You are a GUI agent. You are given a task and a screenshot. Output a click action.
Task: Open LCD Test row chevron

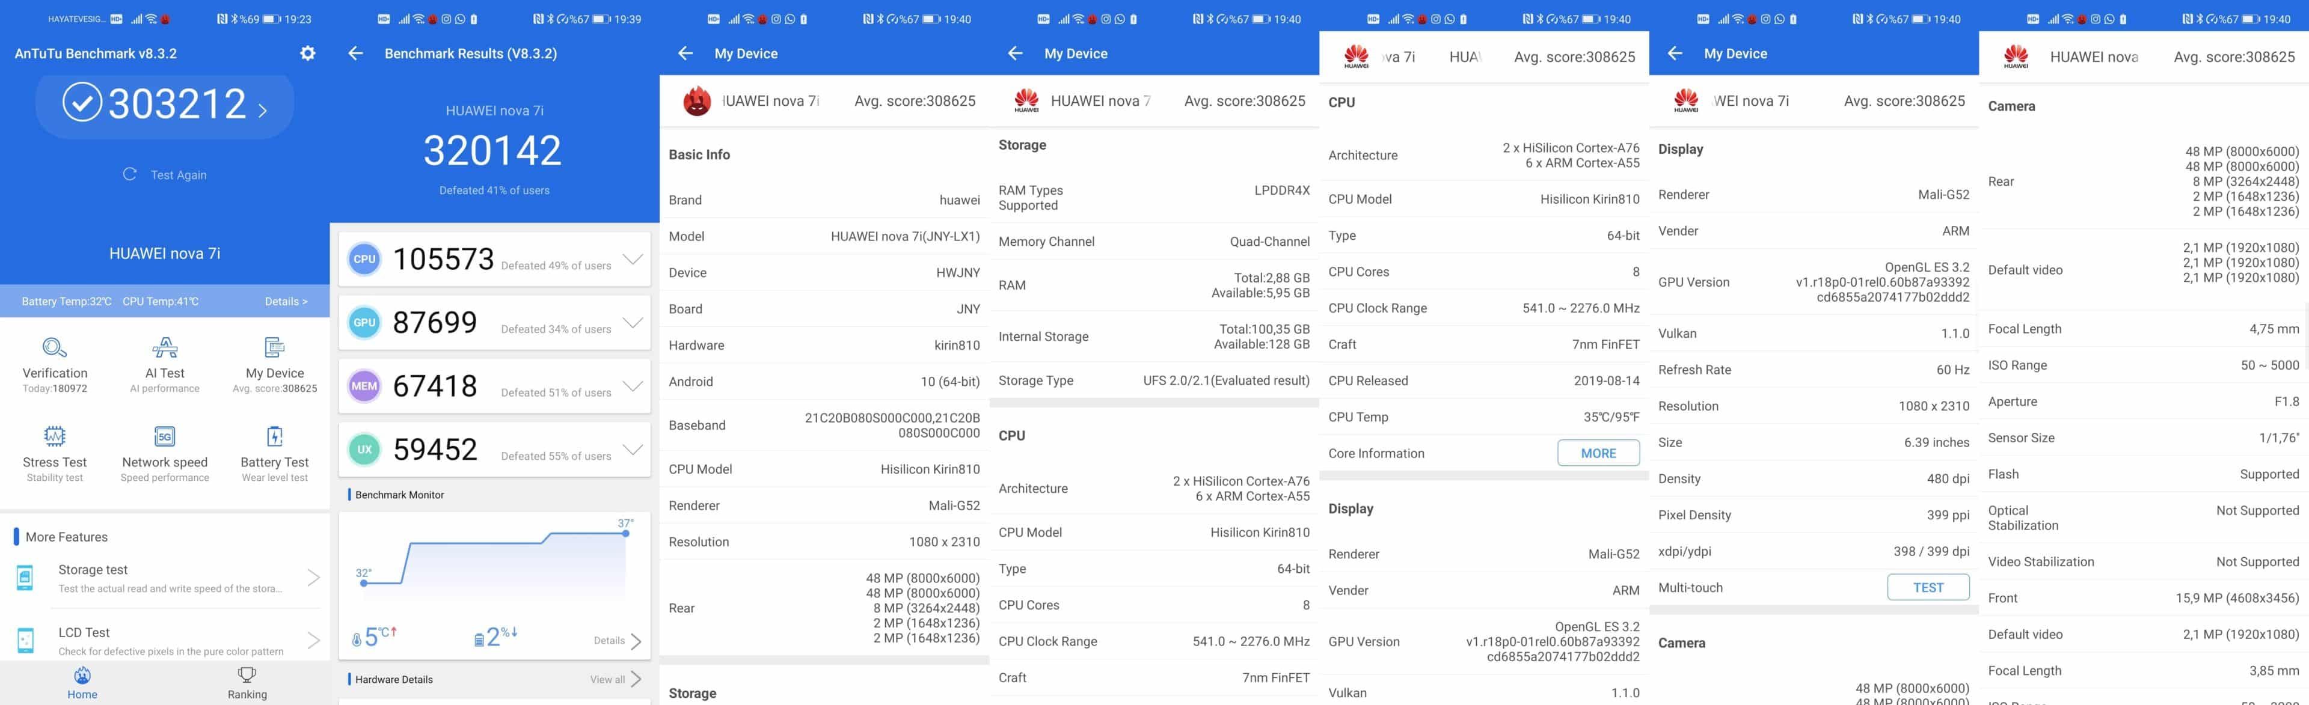tap(314, 641)
